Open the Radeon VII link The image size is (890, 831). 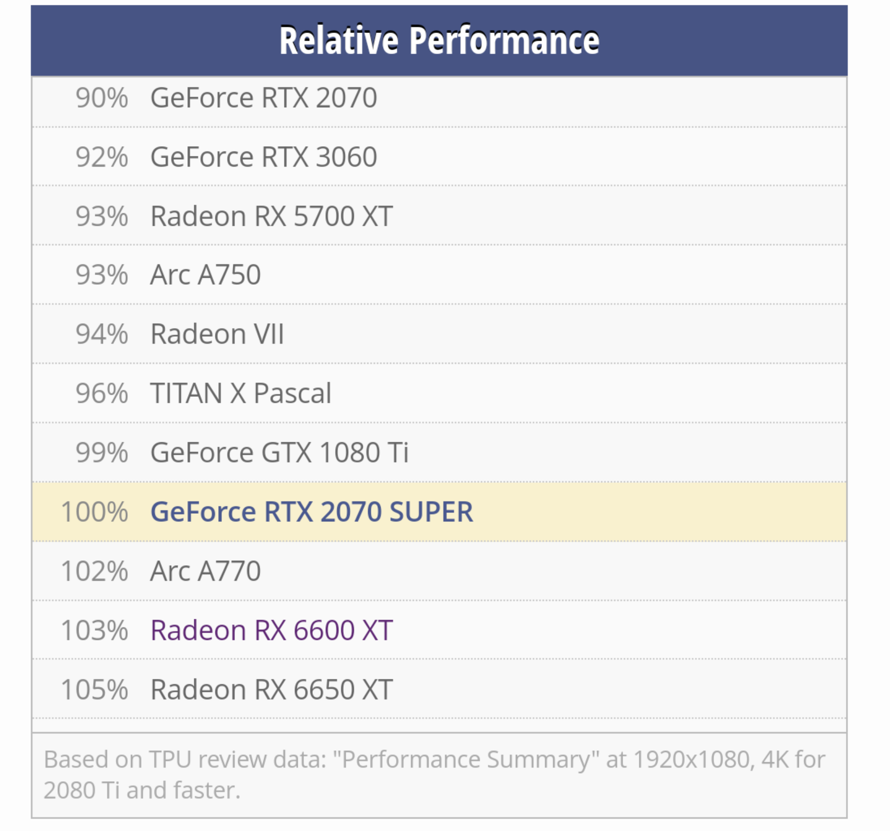217,333
